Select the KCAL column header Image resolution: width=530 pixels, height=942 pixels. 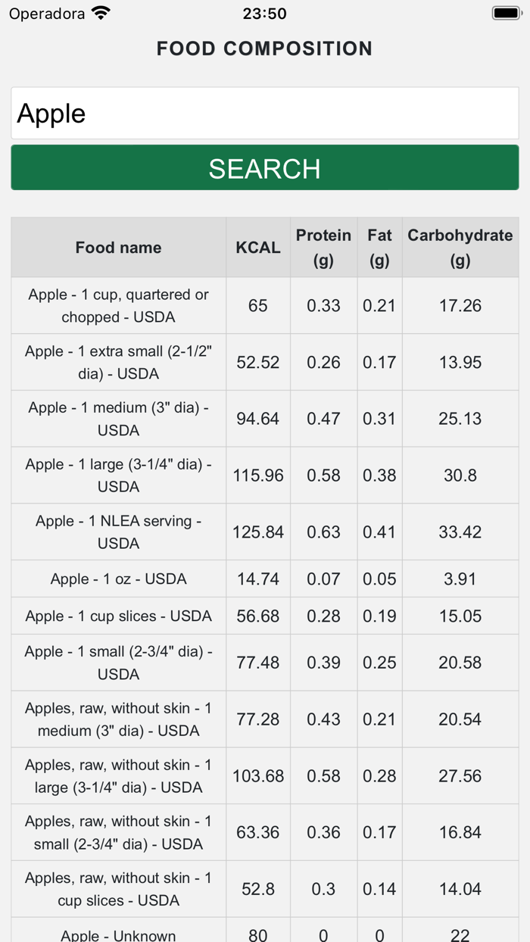(x=257, y=247)
